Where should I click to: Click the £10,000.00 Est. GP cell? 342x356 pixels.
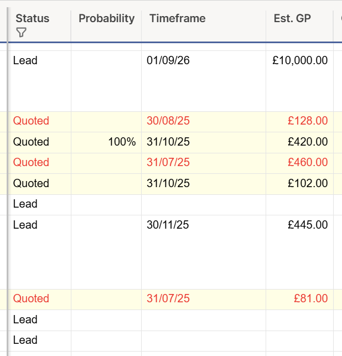[299, 81]
